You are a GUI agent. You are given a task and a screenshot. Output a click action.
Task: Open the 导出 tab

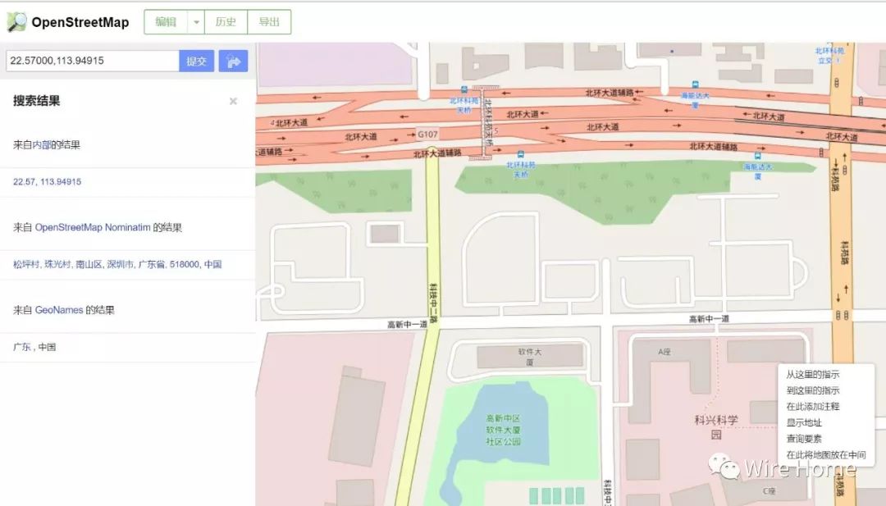tap(269, 22)
